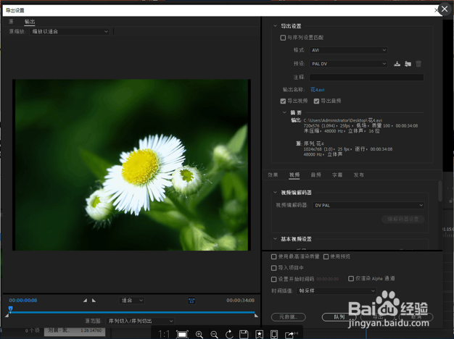Viewport: 454px width, 339px height.
Task: Click the right-end out point timeline marker
Action: point(256,316)
